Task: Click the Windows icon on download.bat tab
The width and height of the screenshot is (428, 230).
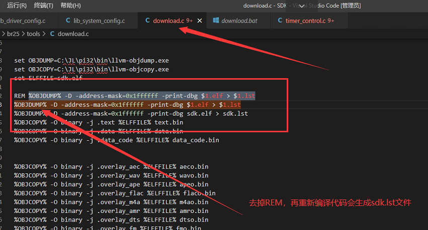Action: pos(216,21)
